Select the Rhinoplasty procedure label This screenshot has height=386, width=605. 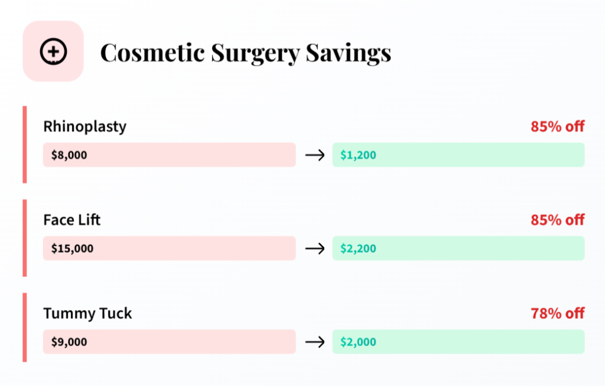tap(84, 126)
